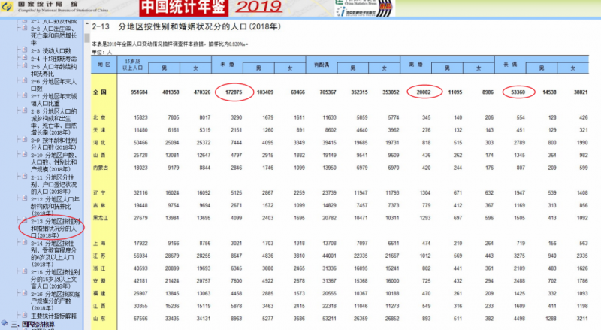Open tree item 2-12 分地区人口年龄构成和抚养比

[x=55, y=206]
